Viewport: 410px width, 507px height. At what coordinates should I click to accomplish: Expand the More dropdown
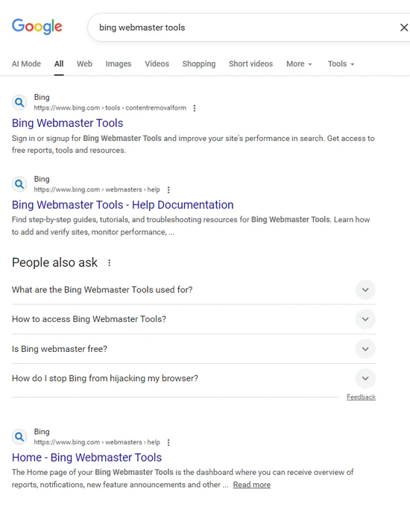coord(299,63)
